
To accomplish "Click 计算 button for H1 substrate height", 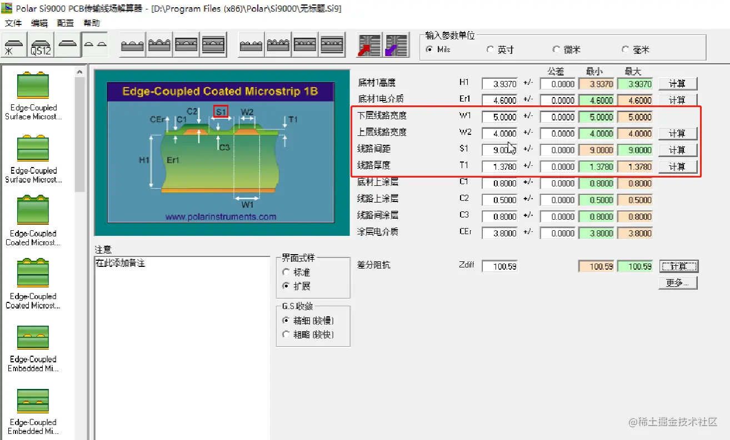I will 678,84.
